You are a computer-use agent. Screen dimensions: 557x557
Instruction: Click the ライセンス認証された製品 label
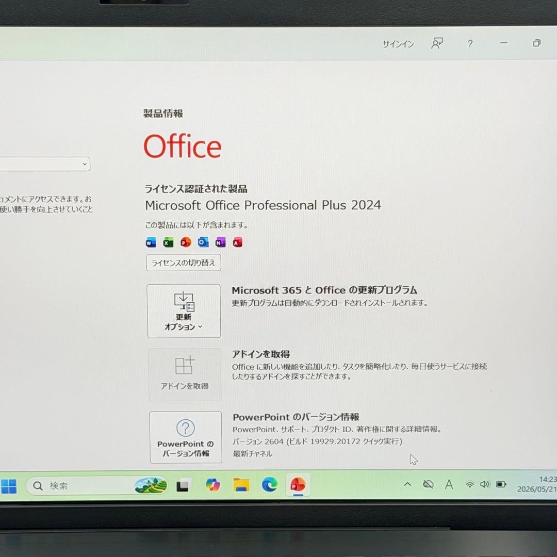tap(196, 189)
